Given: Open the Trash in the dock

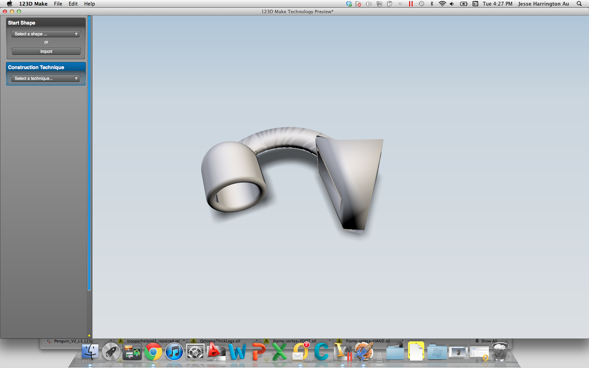Looking at the screenshot, I should [x=500, y=352].
